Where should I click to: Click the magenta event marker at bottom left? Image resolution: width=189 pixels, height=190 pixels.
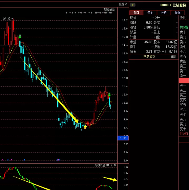[x=3, y=160]
